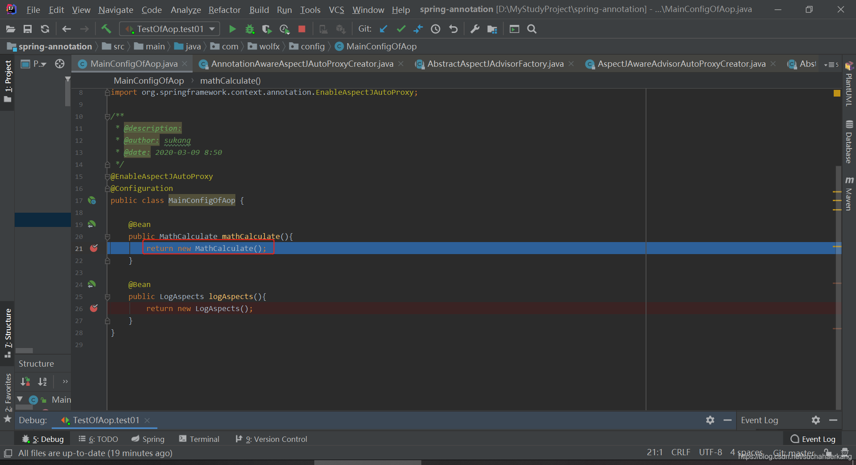Viewport: 856px width, 465px height.
Task: Switch to AspectJAwareAdvisorAutoProxyCreator.java tab
Action: tap(681, 64)
